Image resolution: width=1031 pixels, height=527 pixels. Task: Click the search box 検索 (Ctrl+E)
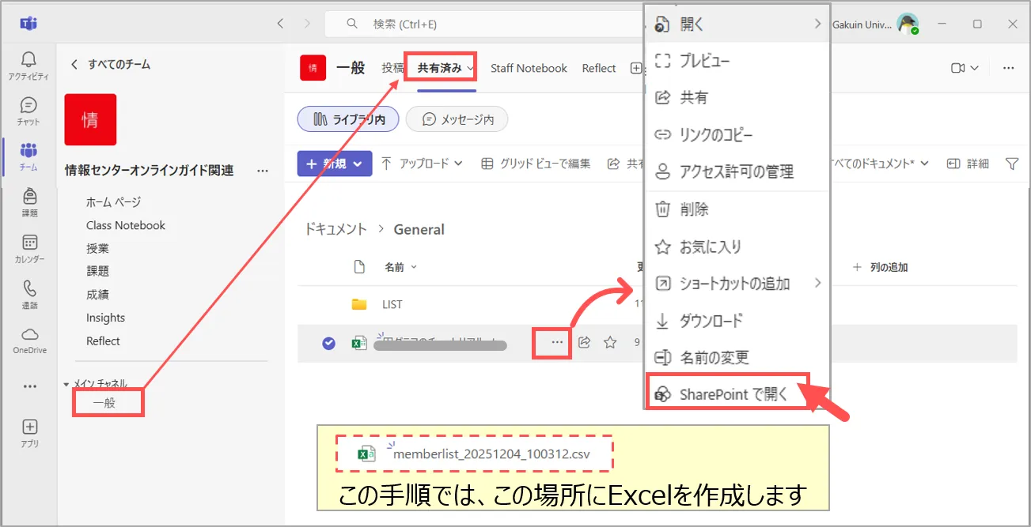[491, 24]
